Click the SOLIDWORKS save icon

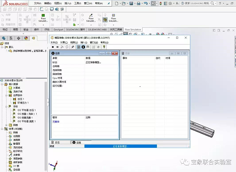point(131,3)
